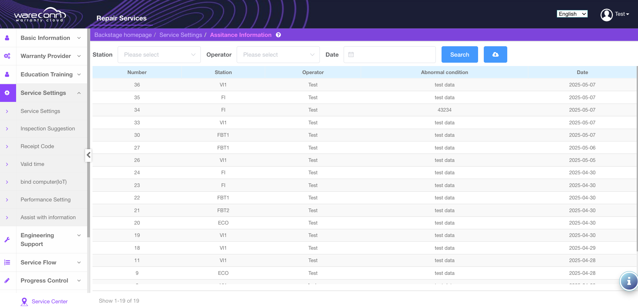The width and height of the screenshot is (638, 307).
Task: Click the cloud download export icon button
Action: pyautogui.click(x=495, y=55)
